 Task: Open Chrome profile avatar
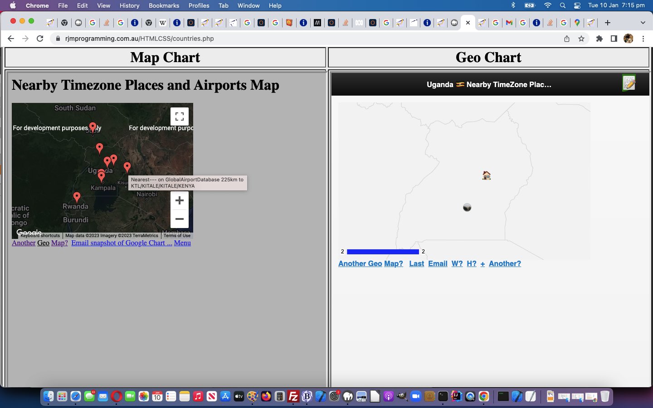[629, 39]
